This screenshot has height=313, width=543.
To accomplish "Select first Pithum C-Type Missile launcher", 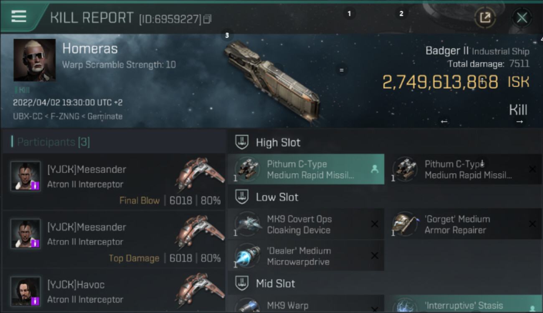I will 306,169.
